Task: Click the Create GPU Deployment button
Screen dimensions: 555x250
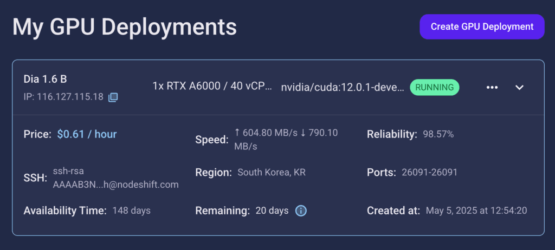Action: [482, 27]
